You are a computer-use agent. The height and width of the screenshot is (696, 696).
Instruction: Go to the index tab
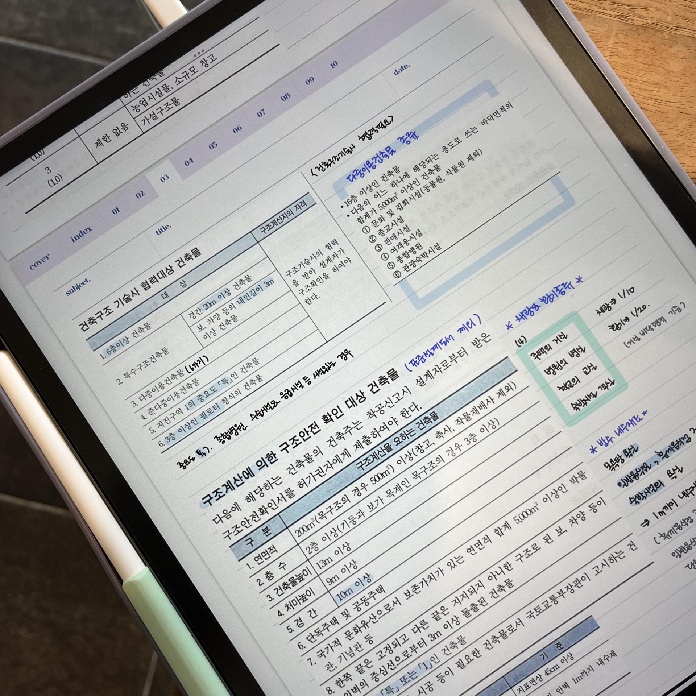click(x=81, y=234)
